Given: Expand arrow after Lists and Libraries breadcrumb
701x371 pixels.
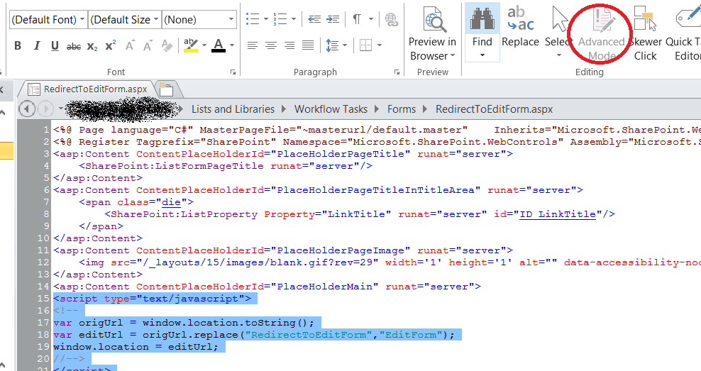Looking at the screenshot, I should tap(284, 109).
